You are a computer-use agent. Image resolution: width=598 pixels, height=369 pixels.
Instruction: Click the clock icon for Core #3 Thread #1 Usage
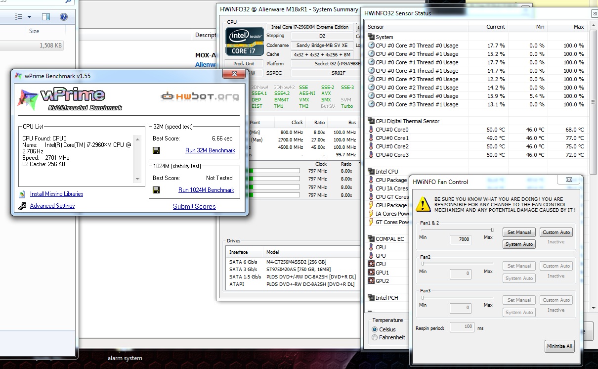(x=371, y=104)
